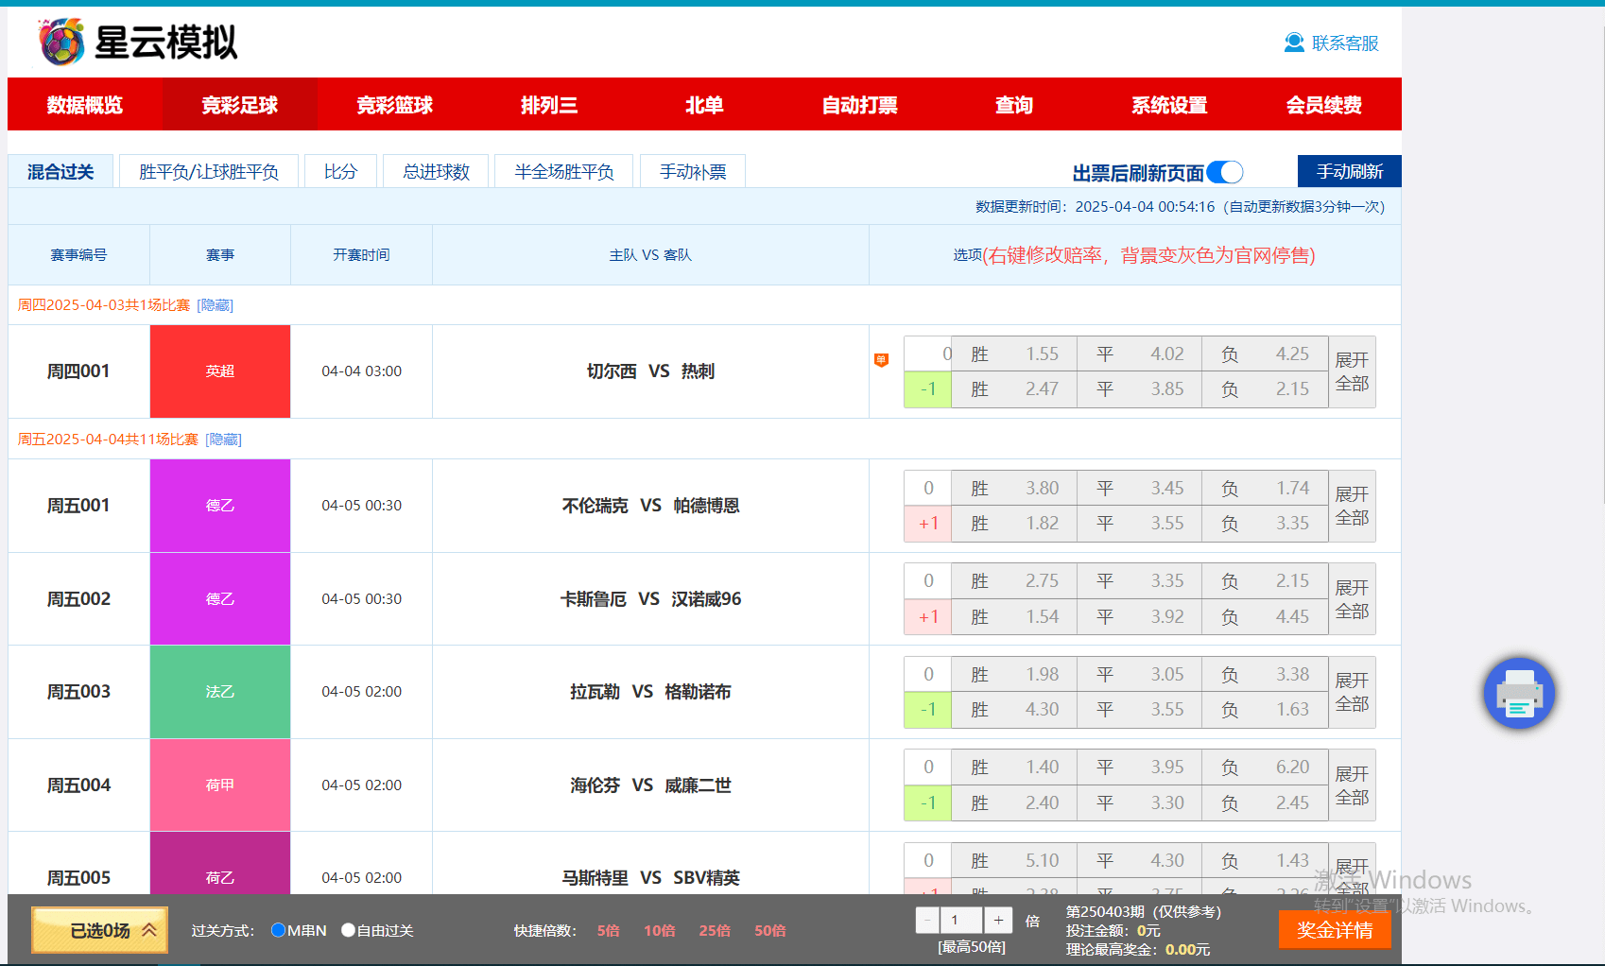Expand 全部 odds for 切尔西 vs 热刺
The height and width of the screenshot is (966, 1605).
(1352, 371)
